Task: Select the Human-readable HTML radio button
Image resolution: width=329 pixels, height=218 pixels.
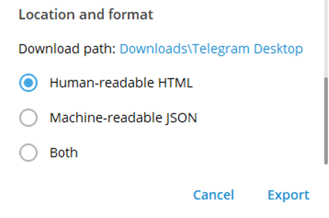Action: click(28, 83)
